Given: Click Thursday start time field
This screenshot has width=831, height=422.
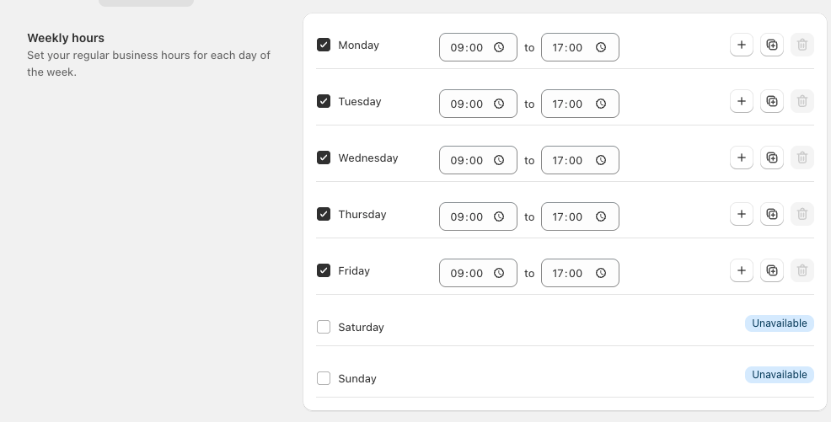Looking at the screenshot, I should coord(467,216).
